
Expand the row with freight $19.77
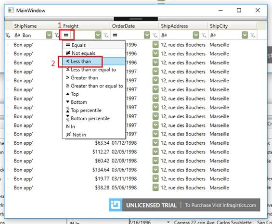point(8,179)
